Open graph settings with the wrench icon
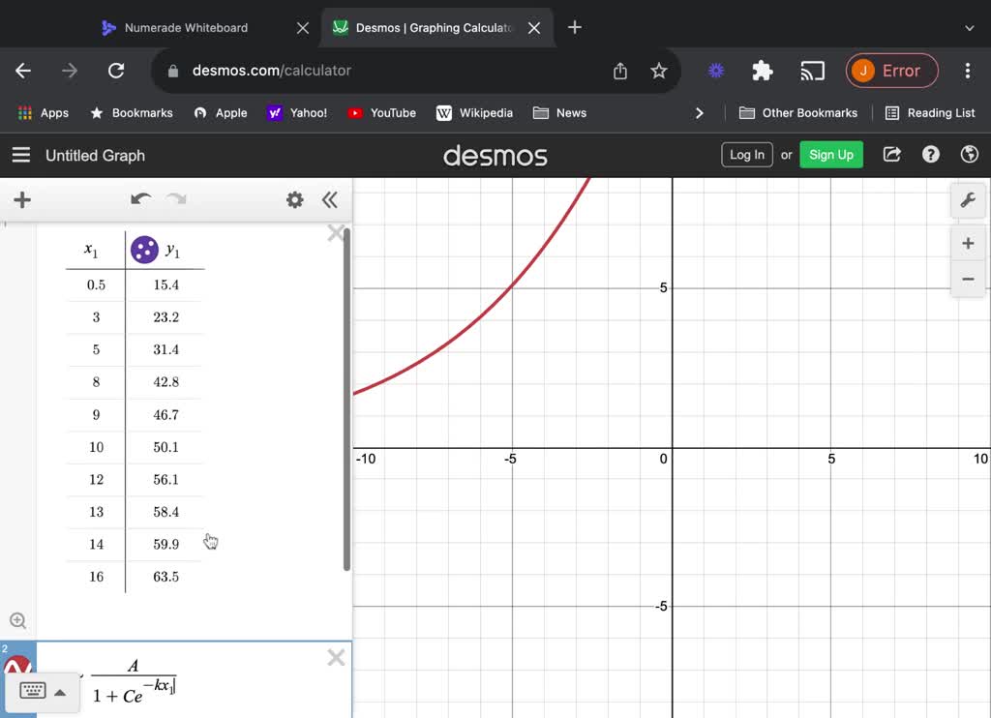 click(969, 200)
